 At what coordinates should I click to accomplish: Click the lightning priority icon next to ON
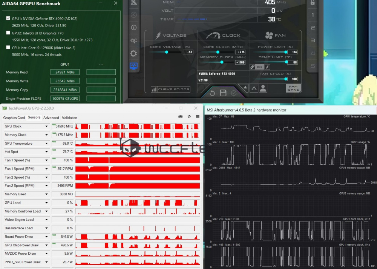[x=267, y=67]
